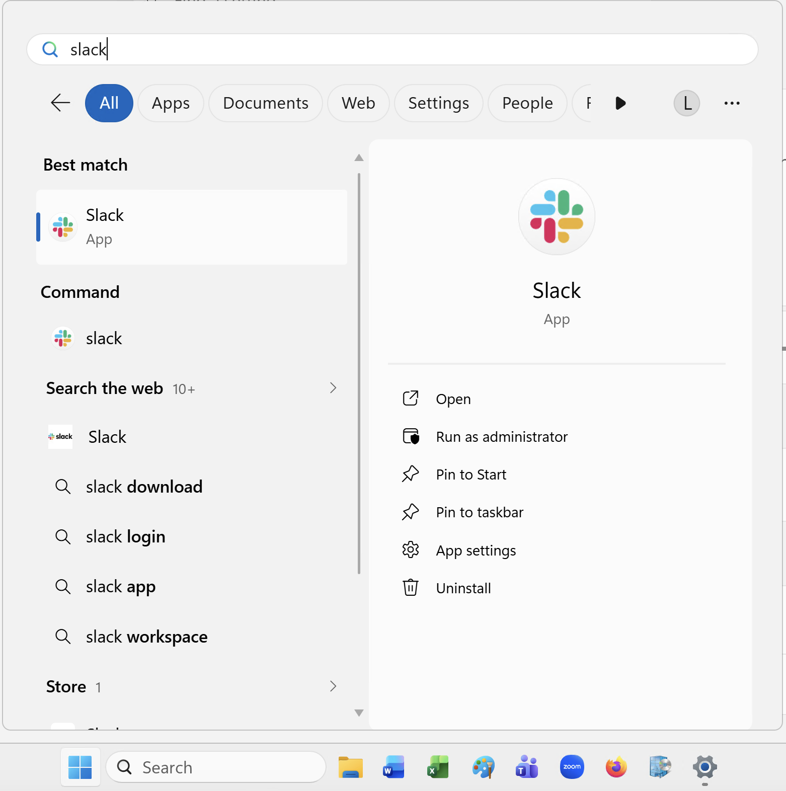Screen dimensions: 786x791
Task: Click the gear icon beside App settings
Action: (411, 549)
